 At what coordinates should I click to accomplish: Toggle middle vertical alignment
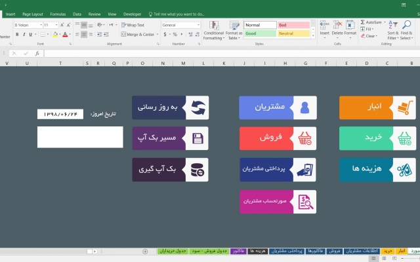click(x=84, y=25)
